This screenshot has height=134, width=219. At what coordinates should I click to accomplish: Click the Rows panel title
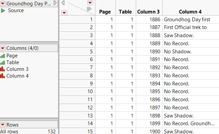[x=13, y=125]
